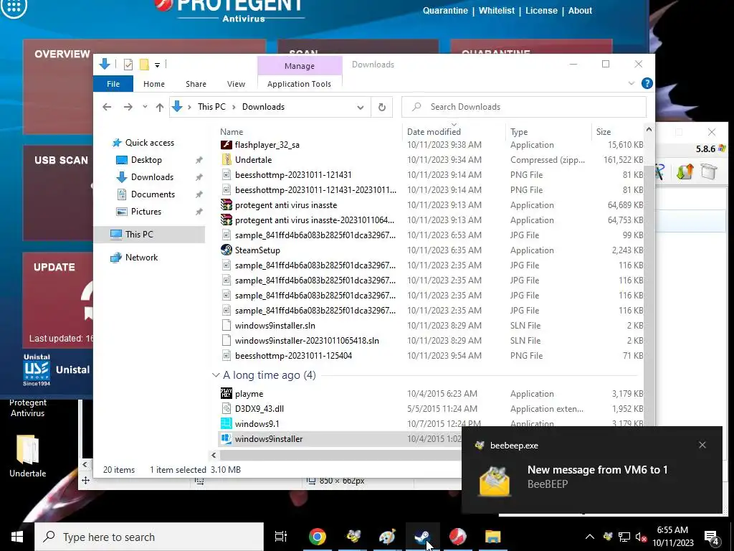This screenshot has height=551, width=734.
Task: Dismiss the beebeep.exe notification
Action: [702, 445]
